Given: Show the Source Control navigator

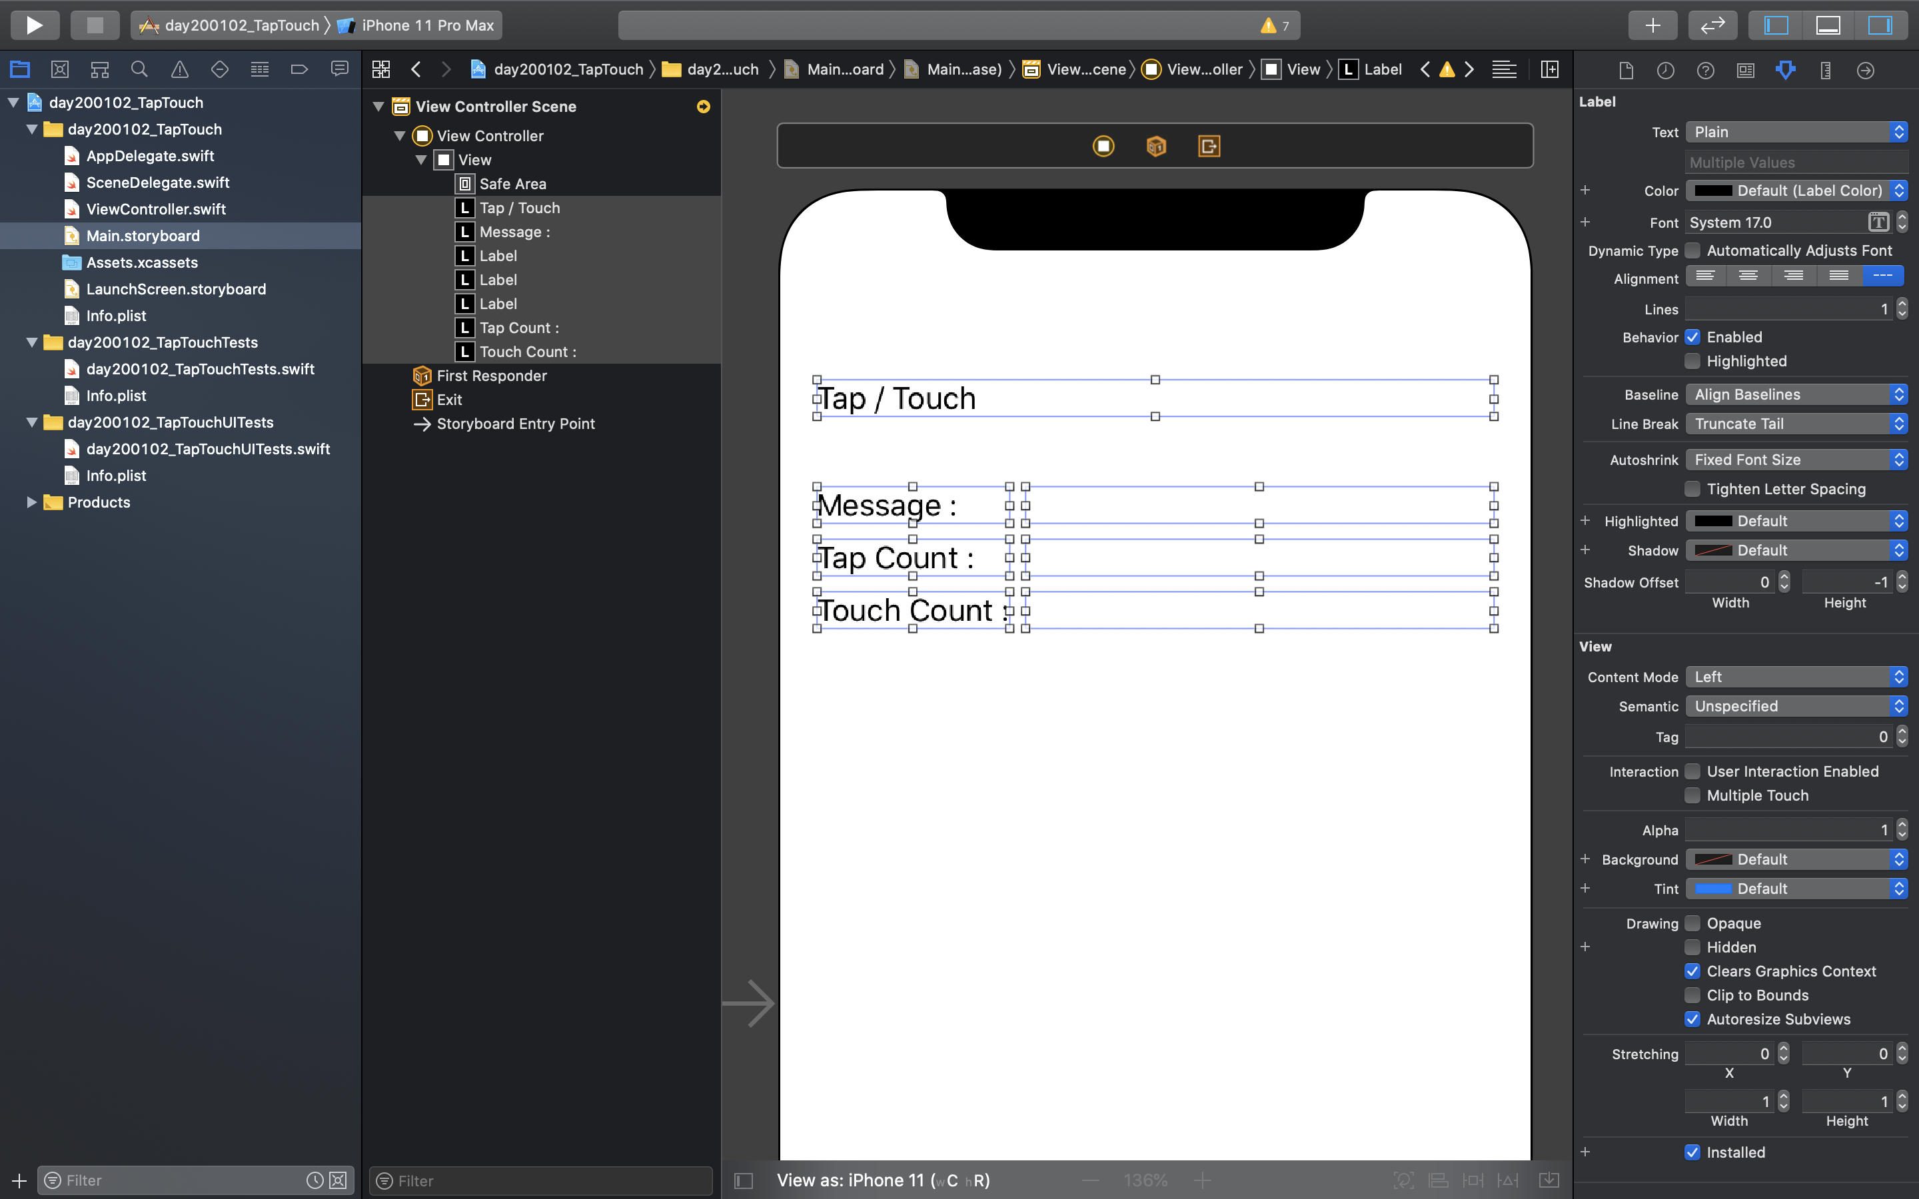Looking at the screenshot, I should [x=59, y=70].
